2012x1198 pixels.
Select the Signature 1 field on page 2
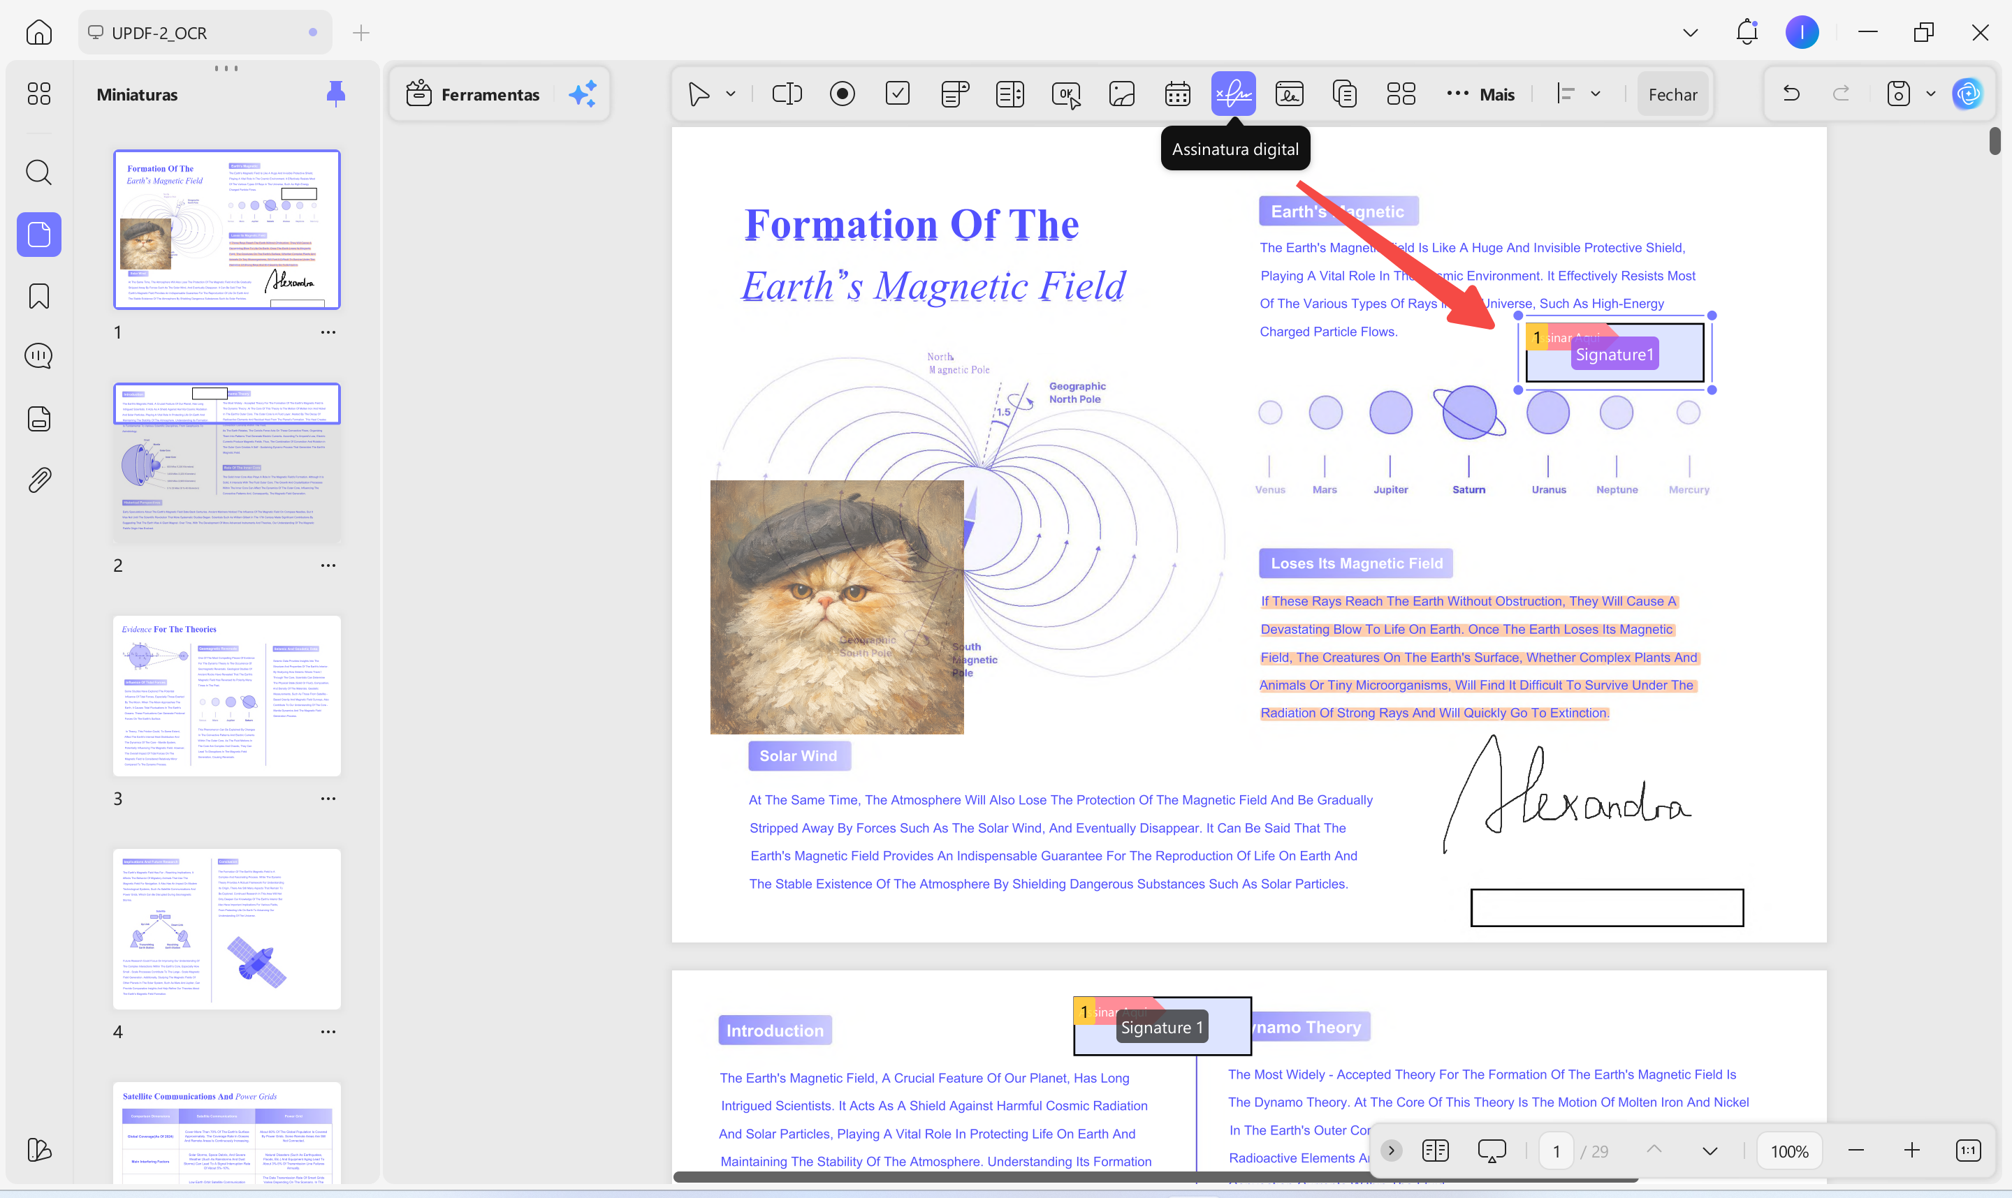point(1162,1026)
